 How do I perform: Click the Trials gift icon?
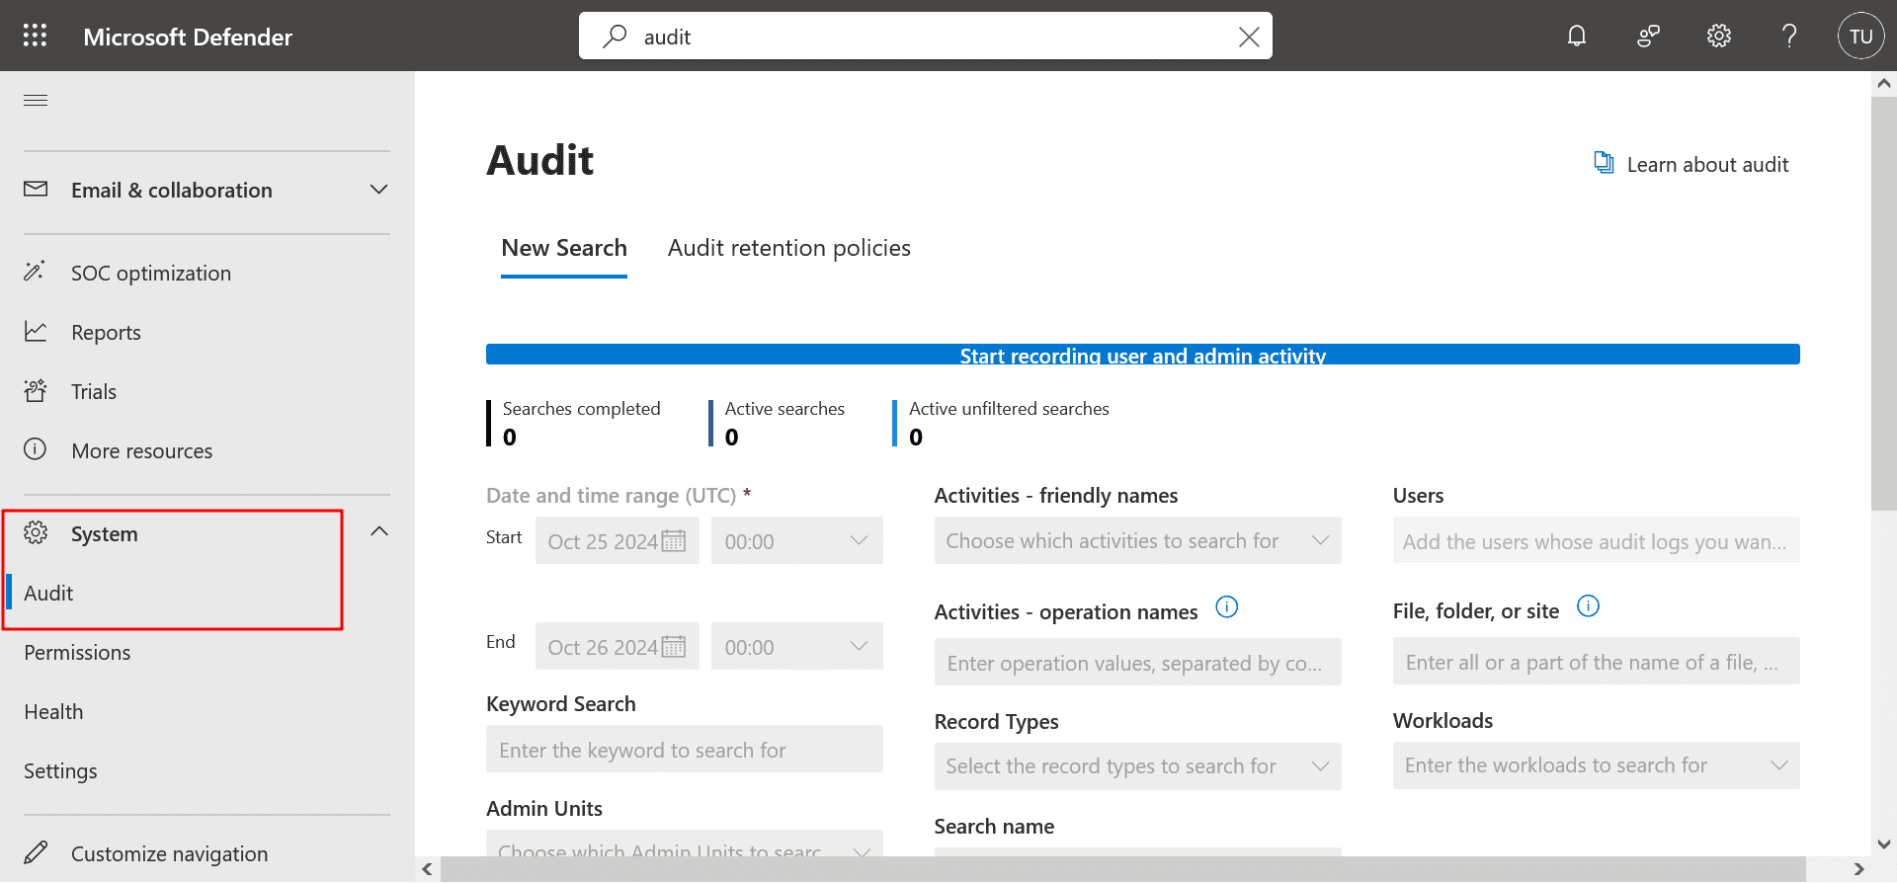[36, 390]
